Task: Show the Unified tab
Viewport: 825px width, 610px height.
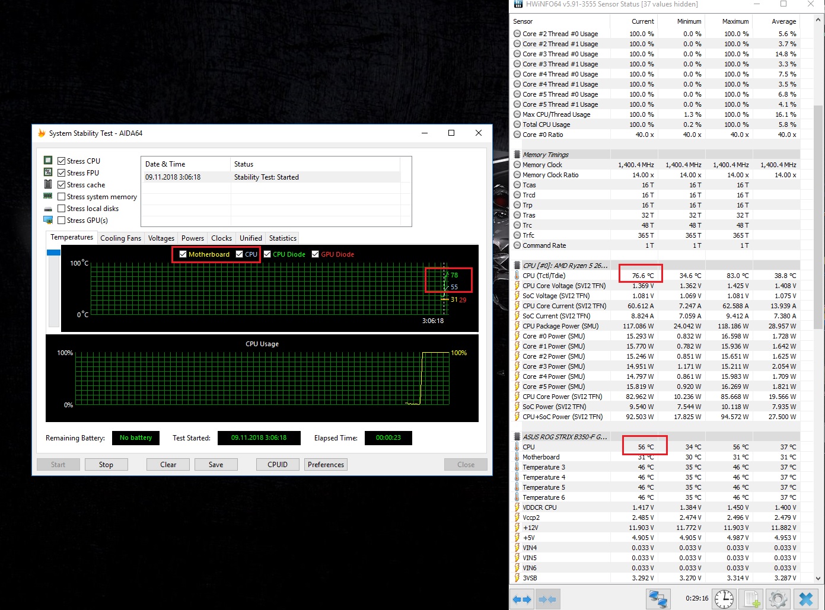Action: point(251,238)
